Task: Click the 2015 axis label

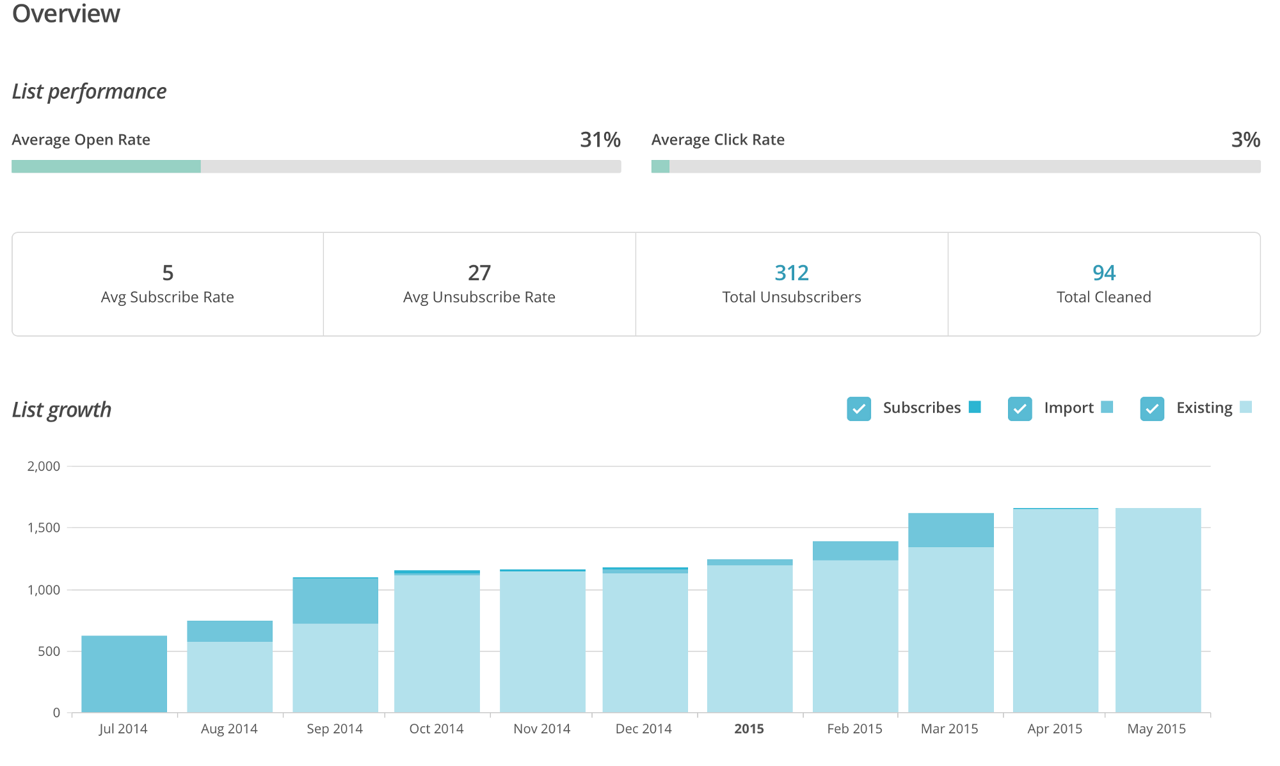Action: [749, 729]
